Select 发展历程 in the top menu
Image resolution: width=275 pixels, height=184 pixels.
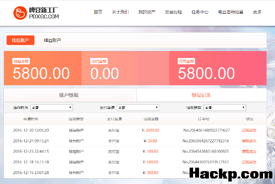[173, 12]
